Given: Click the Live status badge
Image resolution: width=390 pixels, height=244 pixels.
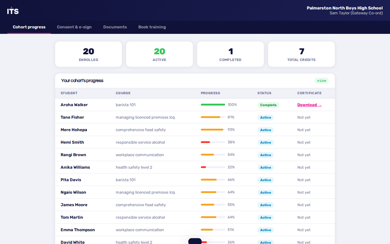Looking at the screenshot, I should (x=321, y=81).
